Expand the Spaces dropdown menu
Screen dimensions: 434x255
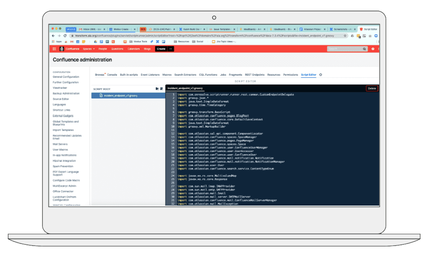(x=89, y=49)
